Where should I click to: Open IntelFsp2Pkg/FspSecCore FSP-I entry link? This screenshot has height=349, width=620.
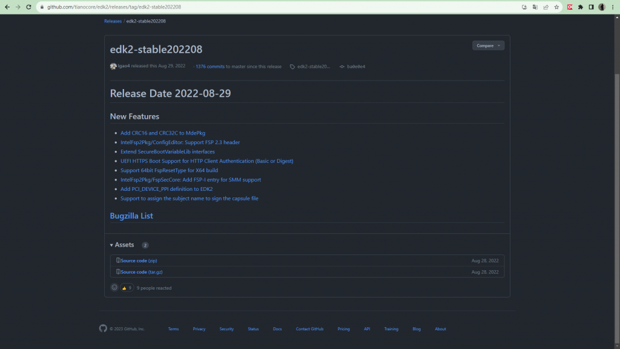tap(191, 179)
